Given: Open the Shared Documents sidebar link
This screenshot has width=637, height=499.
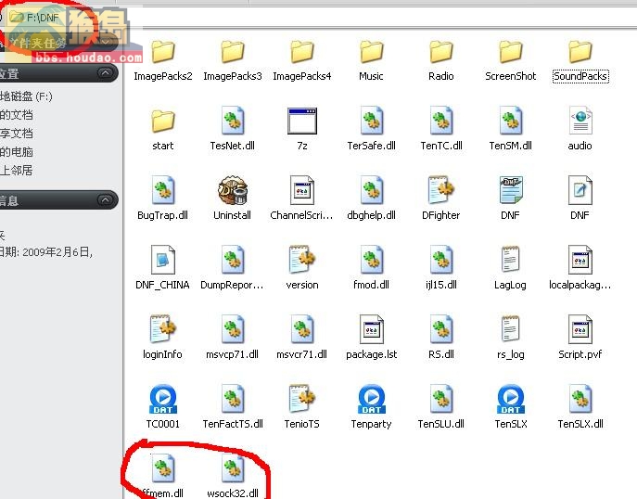Looking at the screenshot, I should [x=17, y=134].
